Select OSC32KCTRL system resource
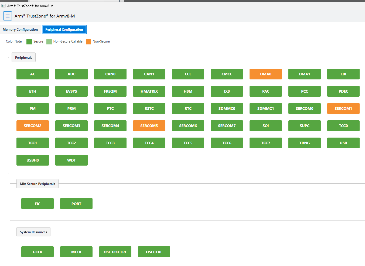 (115, 252)
